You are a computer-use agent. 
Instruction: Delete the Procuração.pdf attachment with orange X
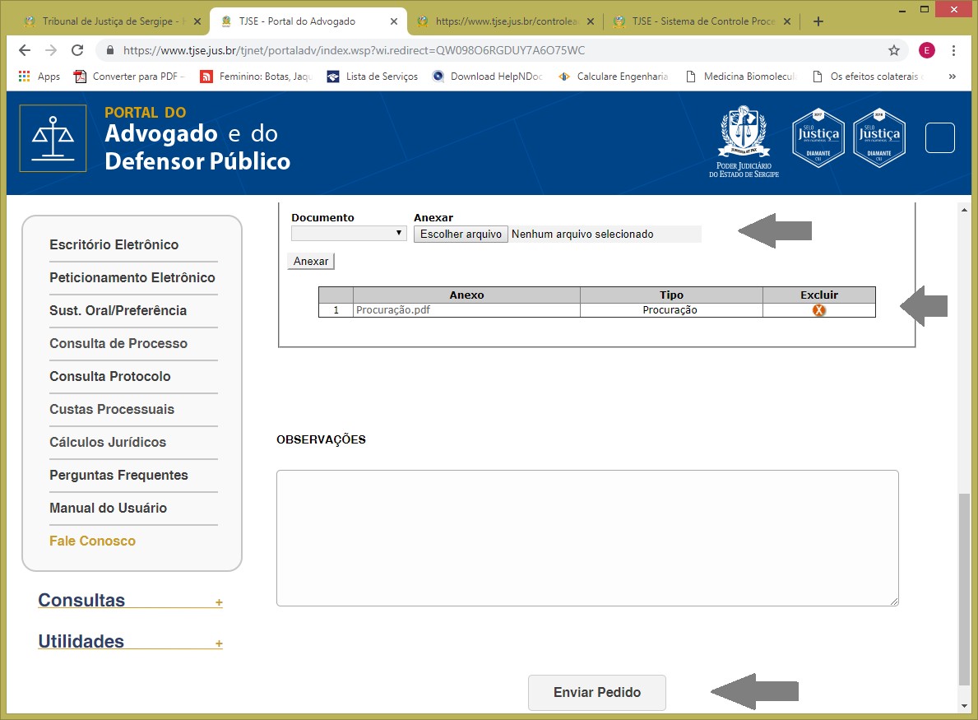[x=818, y=310]
